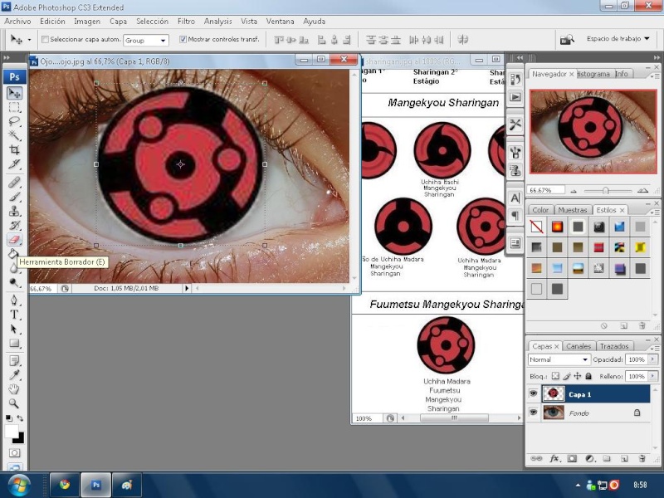The height and width of the screenshot is (498, 664).
Task: Open Paint from the taskbar
Action: pos(127,485)
